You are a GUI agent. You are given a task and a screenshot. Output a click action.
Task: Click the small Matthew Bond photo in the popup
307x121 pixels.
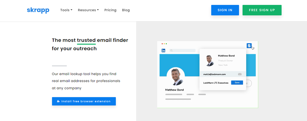210,60
